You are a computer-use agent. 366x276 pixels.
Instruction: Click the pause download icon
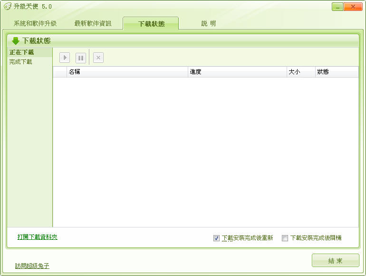81,58
